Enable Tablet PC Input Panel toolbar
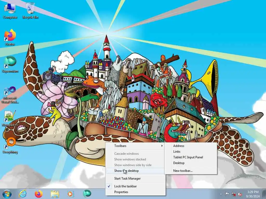This screenshot has width=266, height=199. click(x=191, y=157)
